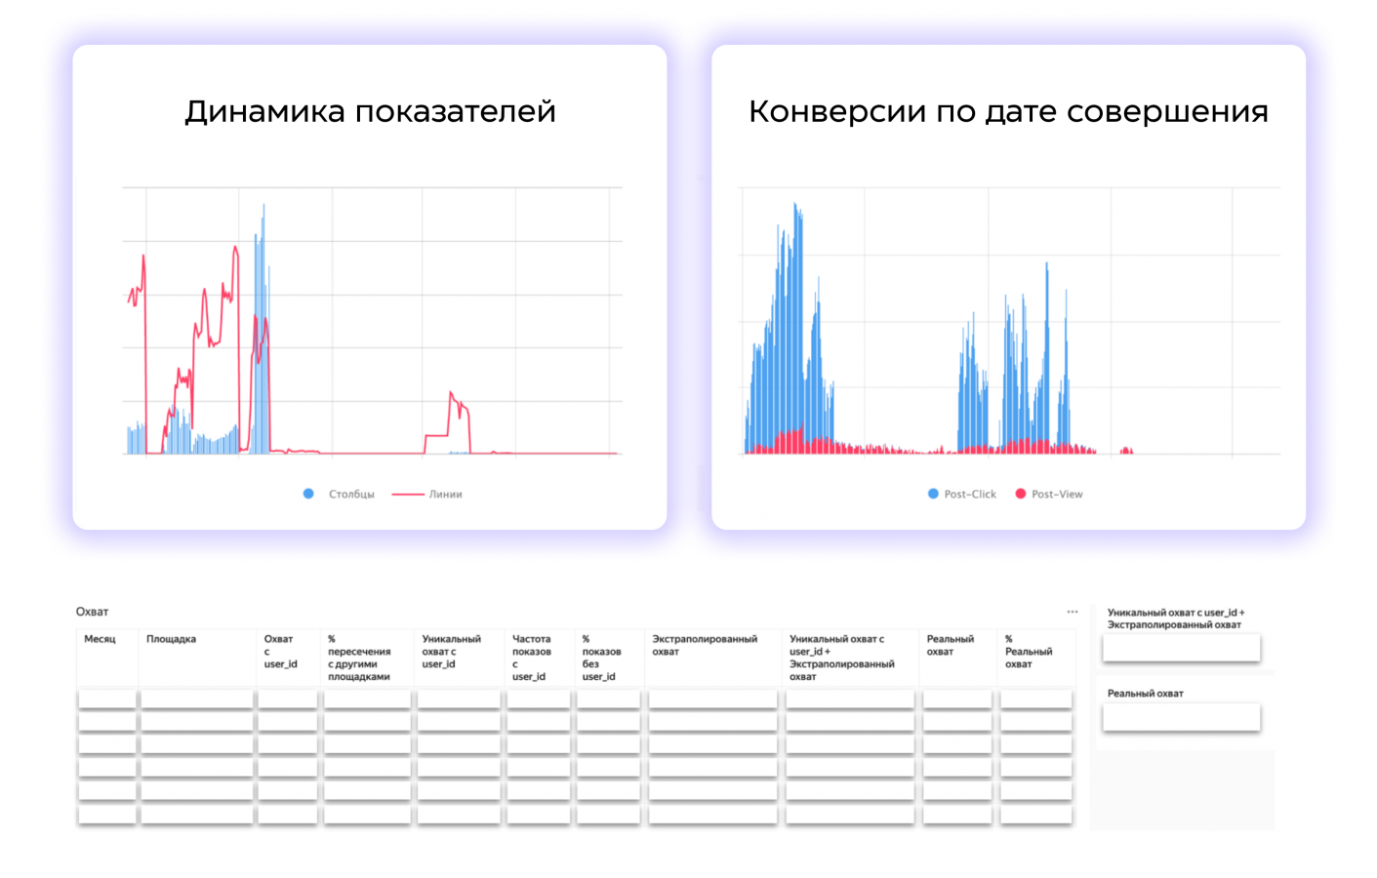Toggle the blue Столбцы legend marker
Screen dimensions: 1377x878
pos(308,494)
